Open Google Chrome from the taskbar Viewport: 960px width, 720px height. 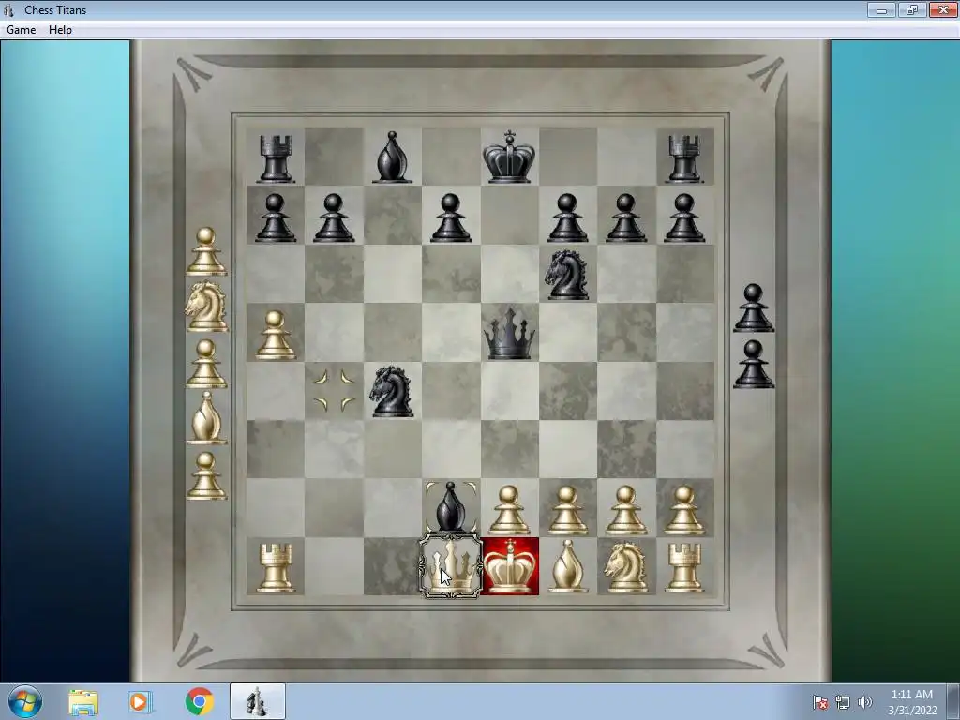(199, 701)
